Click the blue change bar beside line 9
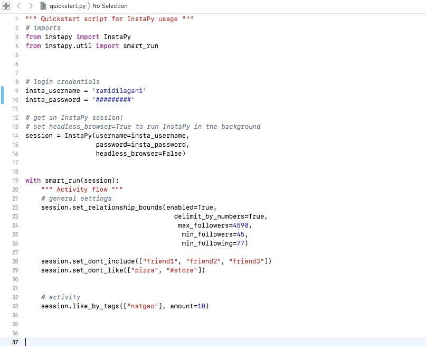The image size is (426, 349). [3, 95]
